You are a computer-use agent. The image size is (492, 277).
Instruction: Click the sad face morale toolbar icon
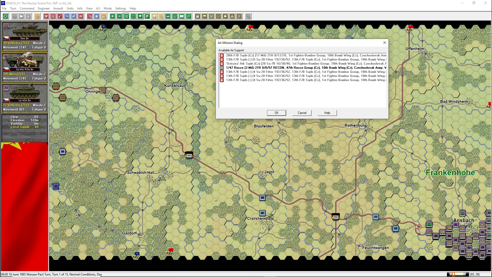tap(218, 16)
